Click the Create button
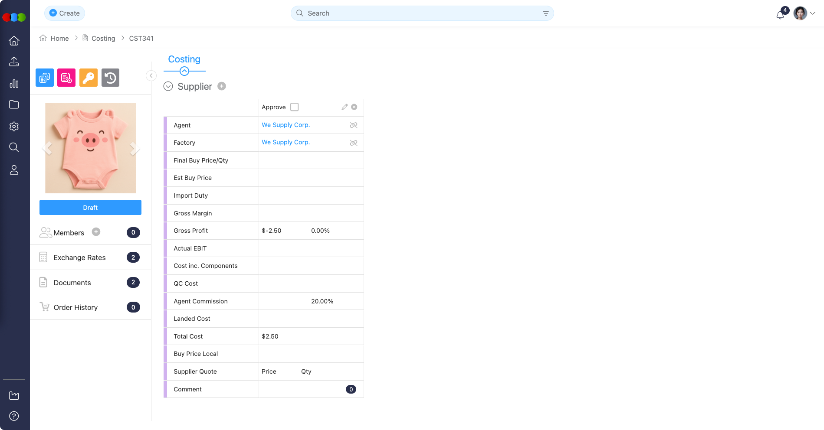The height and width of the screenshot is (430, 824). coord(65,13)
